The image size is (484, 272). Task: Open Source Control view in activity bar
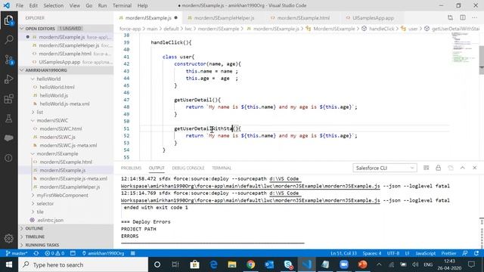point(8,60)
